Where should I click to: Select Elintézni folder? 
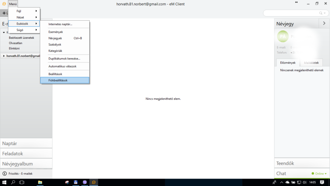[14, 48]
